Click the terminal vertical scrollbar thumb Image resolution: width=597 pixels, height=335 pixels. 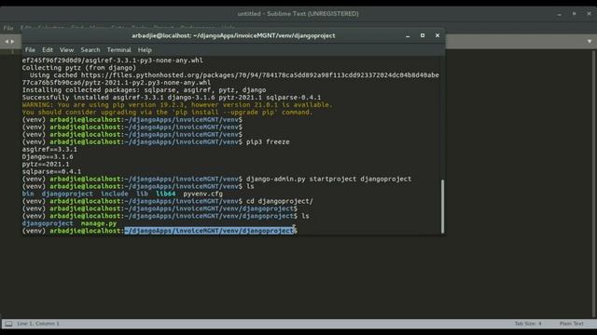pyautogui.click(x=442, y=207)
